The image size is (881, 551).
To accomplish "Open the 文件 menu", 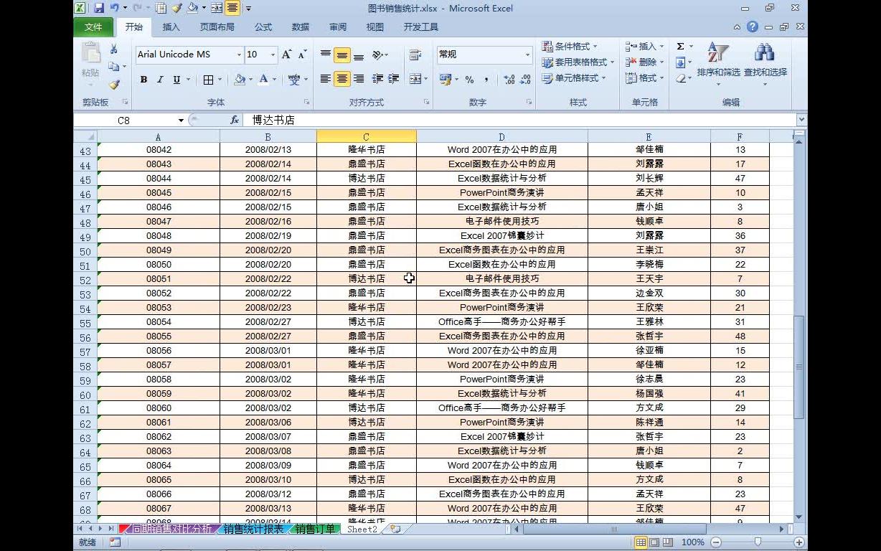I will tap(93, 27).
